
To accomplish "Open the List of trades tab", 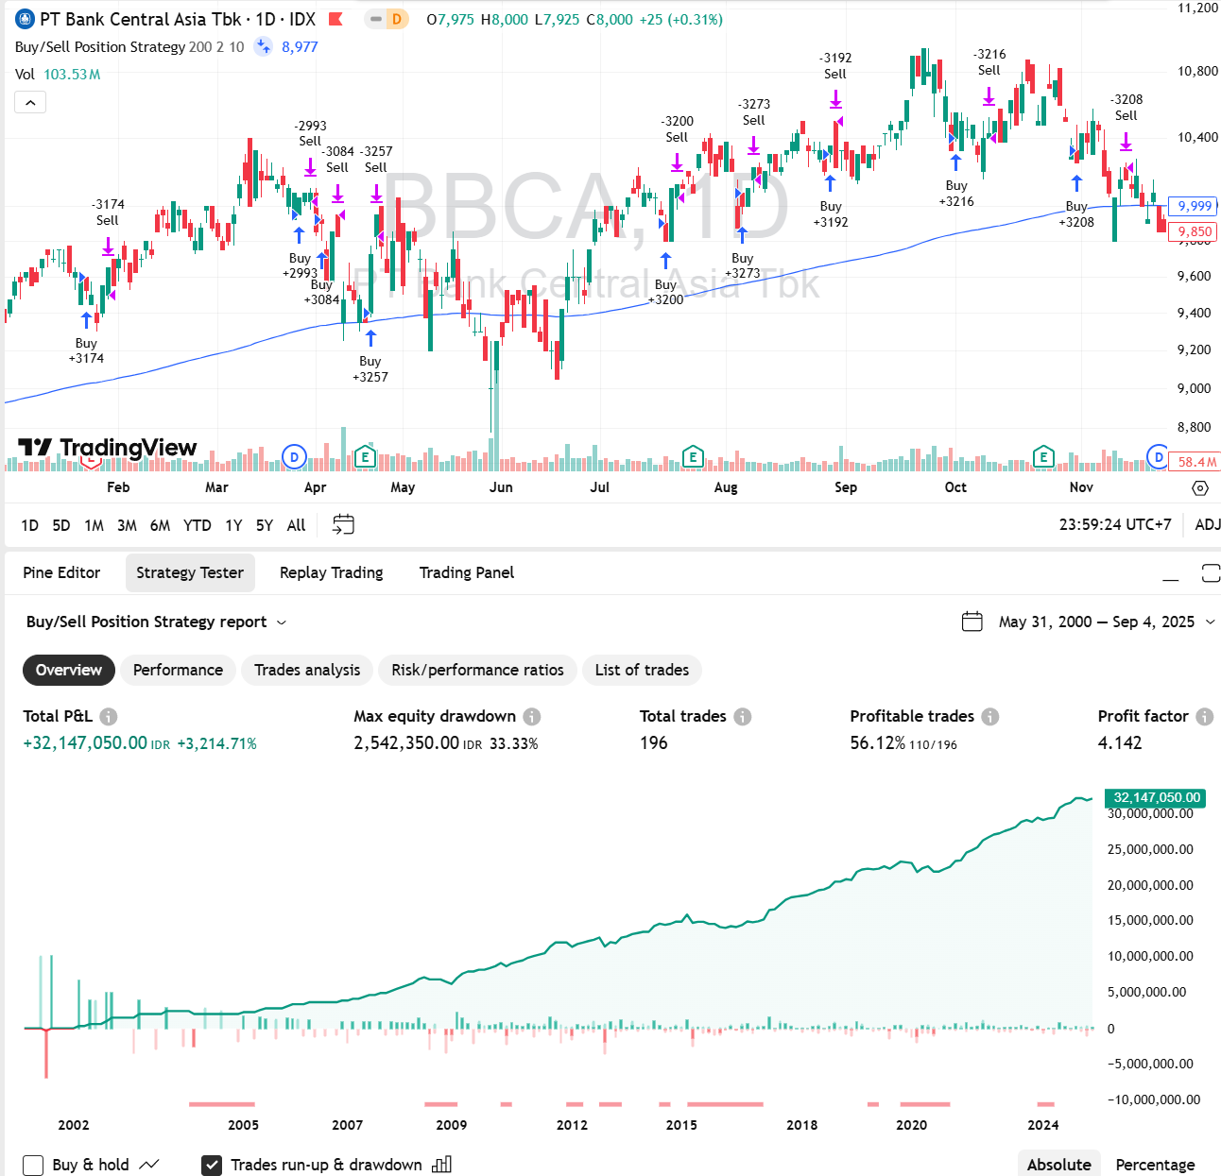I will [x=642, y=671].
